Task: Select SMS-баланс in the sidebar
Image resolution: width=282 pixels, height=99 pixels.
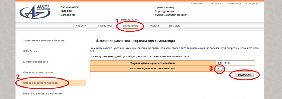Action: [x=31, y=51]
